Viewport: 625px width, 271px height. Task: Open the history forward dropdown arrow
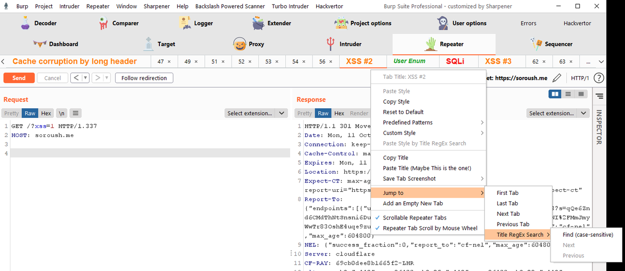pos(107,78)
